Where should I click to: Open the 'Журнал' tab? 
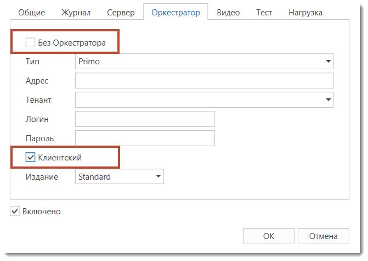77,12
